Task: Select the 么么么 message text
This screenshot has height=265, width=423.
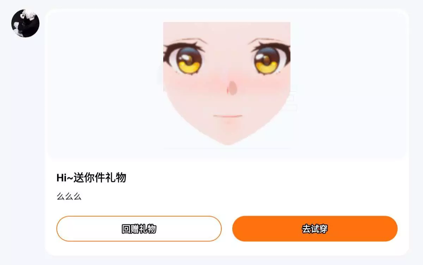Action: click(x=69, y=196)
